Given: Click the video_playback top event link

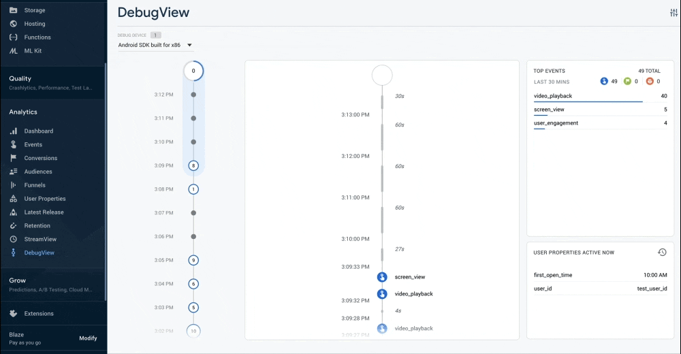Looking at the screenshot, I should 553,96.
